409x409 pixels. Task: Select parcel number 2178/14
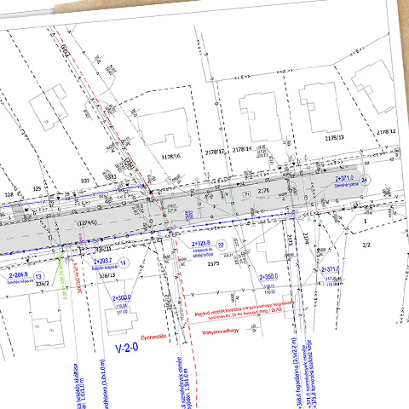242,149
